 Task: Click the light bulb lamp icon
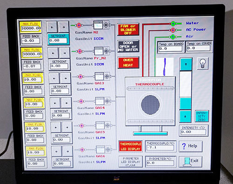pyautogui.click(x=203, y=64)
